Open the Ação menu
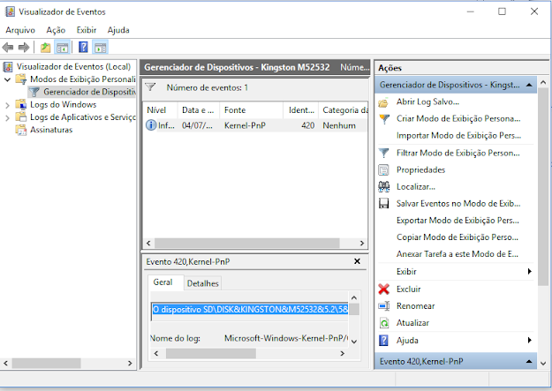This screenshot has width=552, height=391. coord(56,30)
